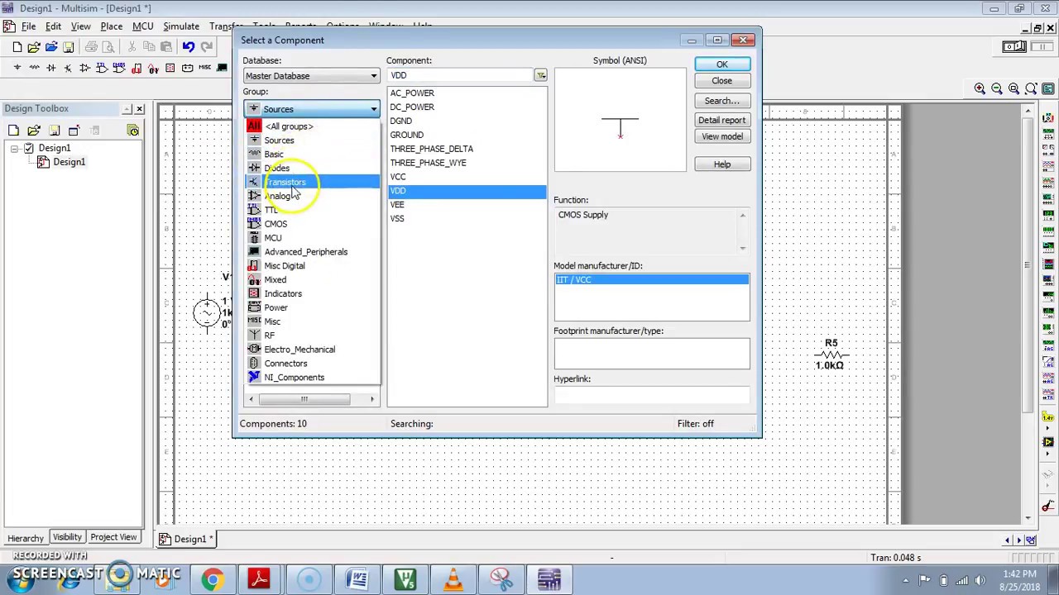1059x595 pixels.
Task: Click the dialog's Close button
Action: [721, 81]
